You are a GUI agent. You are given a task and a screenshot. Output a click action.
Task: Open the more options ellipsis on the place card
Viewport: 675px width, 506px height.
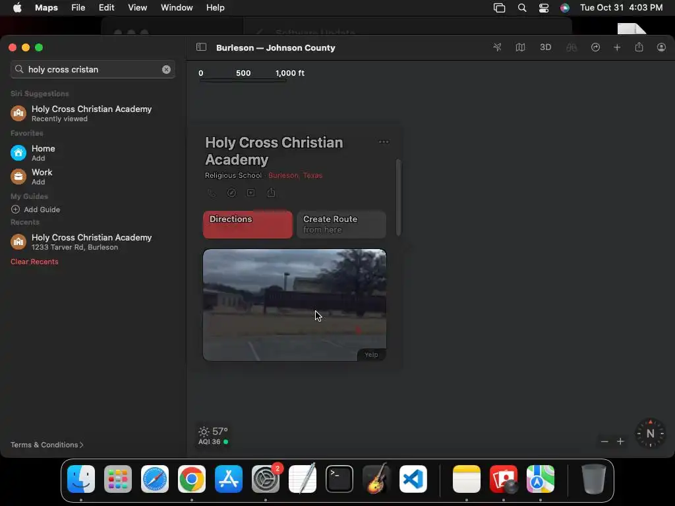point(384,142)
